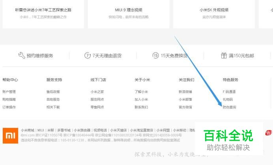
Task: Open the 零售网点 link
Action: coord(97,107)
